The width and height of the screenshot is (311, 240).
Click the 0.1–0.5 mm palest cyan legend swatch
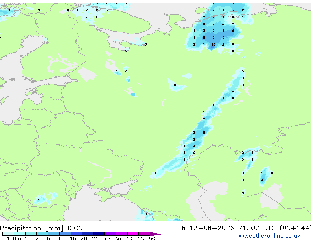coord(8,234)
